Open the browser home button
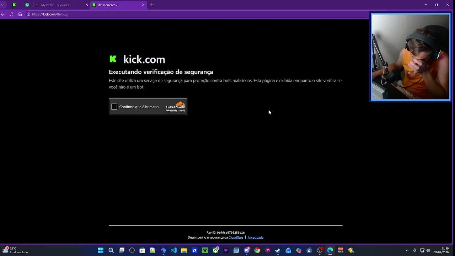Viewport: 455px width, 256px height. [20, 14]
